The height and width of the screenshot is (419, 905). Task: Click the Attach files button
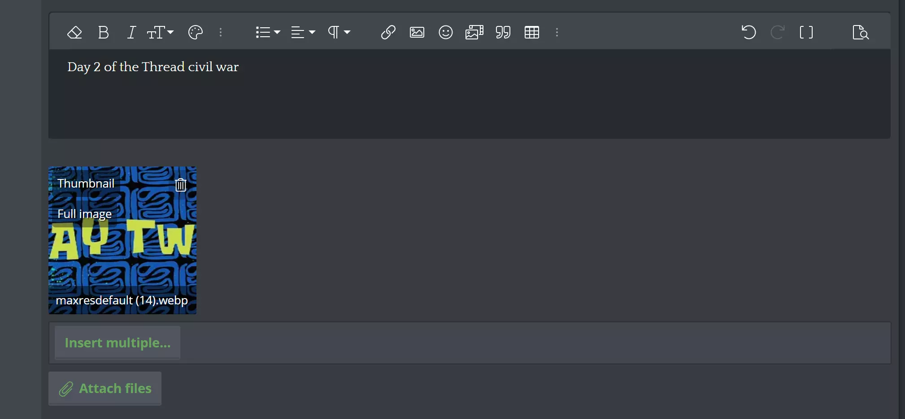[105, 388]
